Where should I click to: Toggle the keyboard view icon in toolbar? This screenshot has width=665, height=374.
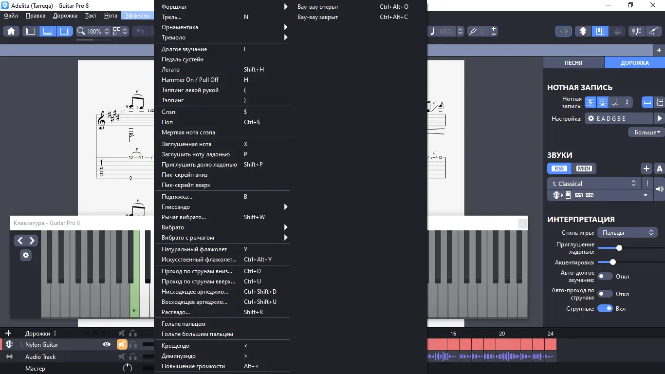[x=600, y=31]
